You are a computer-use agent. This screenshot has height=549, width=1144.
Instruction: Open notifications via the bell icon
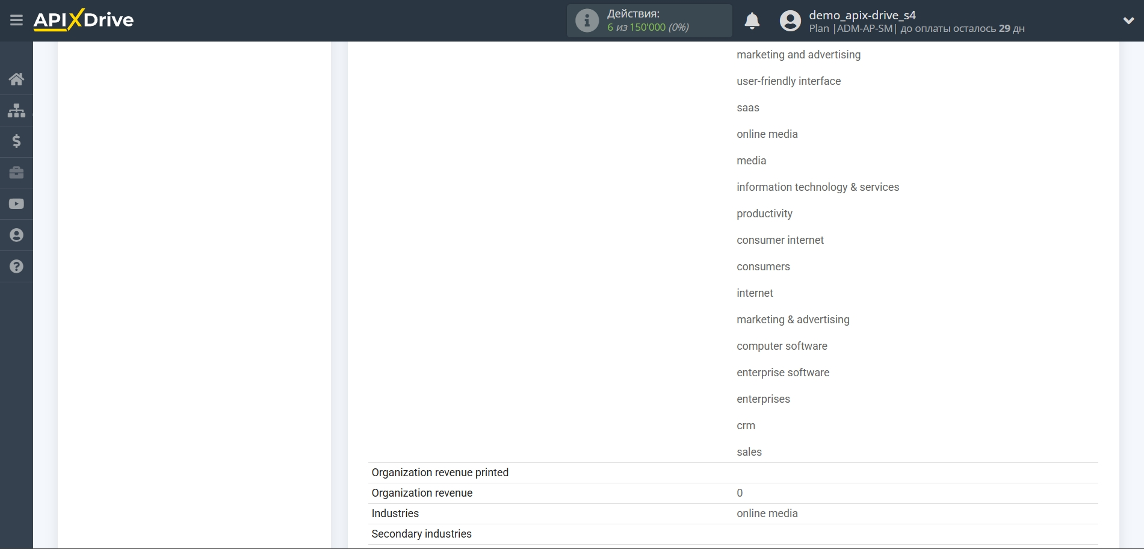pos(752,20)
